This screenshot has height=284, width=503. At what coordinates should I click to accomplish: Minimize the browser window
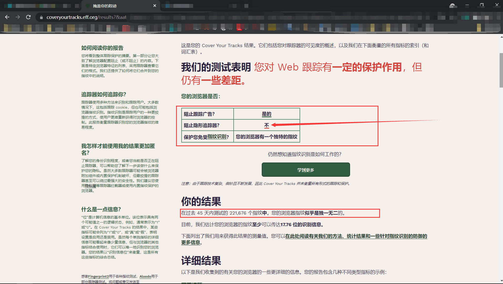click(467, 5)
